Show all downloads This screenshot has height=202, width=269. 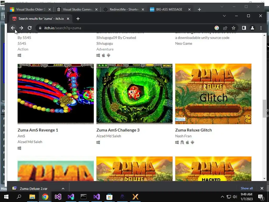247,188
